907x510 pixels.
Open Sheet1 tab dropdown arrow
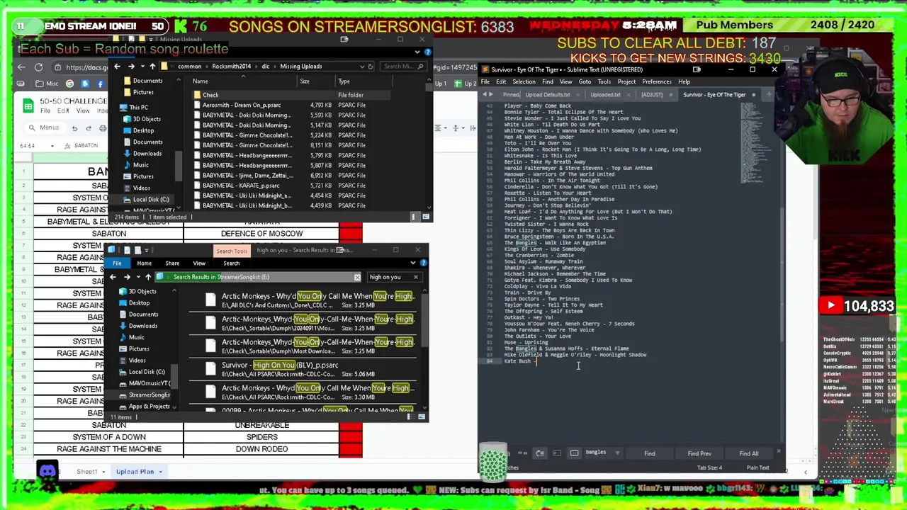point(103,472)
